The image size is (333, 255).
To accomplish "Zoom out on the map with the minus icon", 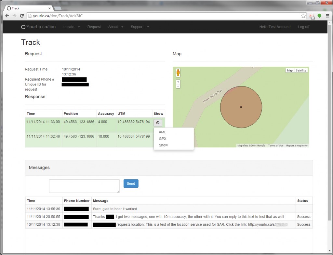I will pos(178,86).
